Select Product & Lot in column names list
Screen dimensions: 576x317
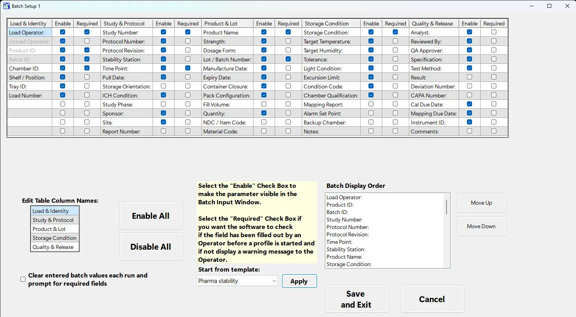click(x=55, y=229)
